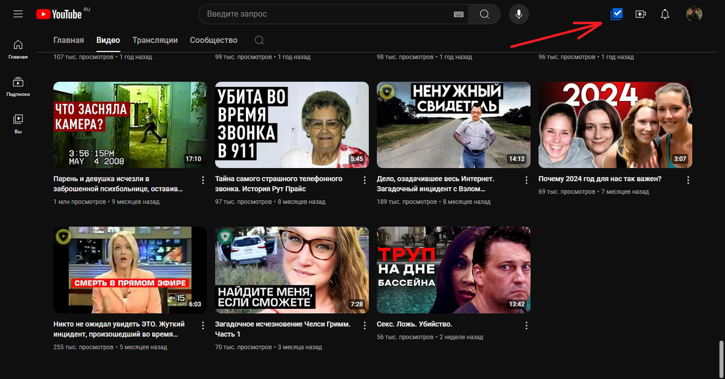Select the Видео tab

[x=108, y=40]
